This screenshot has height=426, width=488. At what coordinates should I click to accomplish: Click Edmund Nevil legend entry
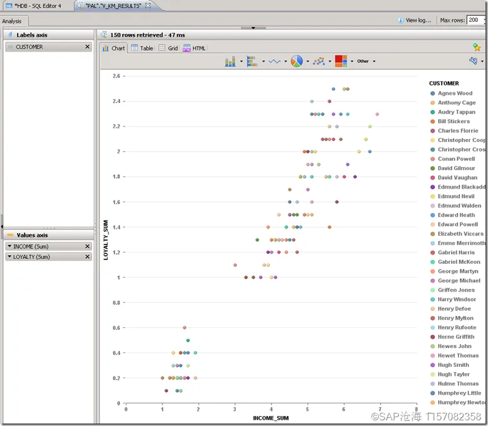pos(452,196)
